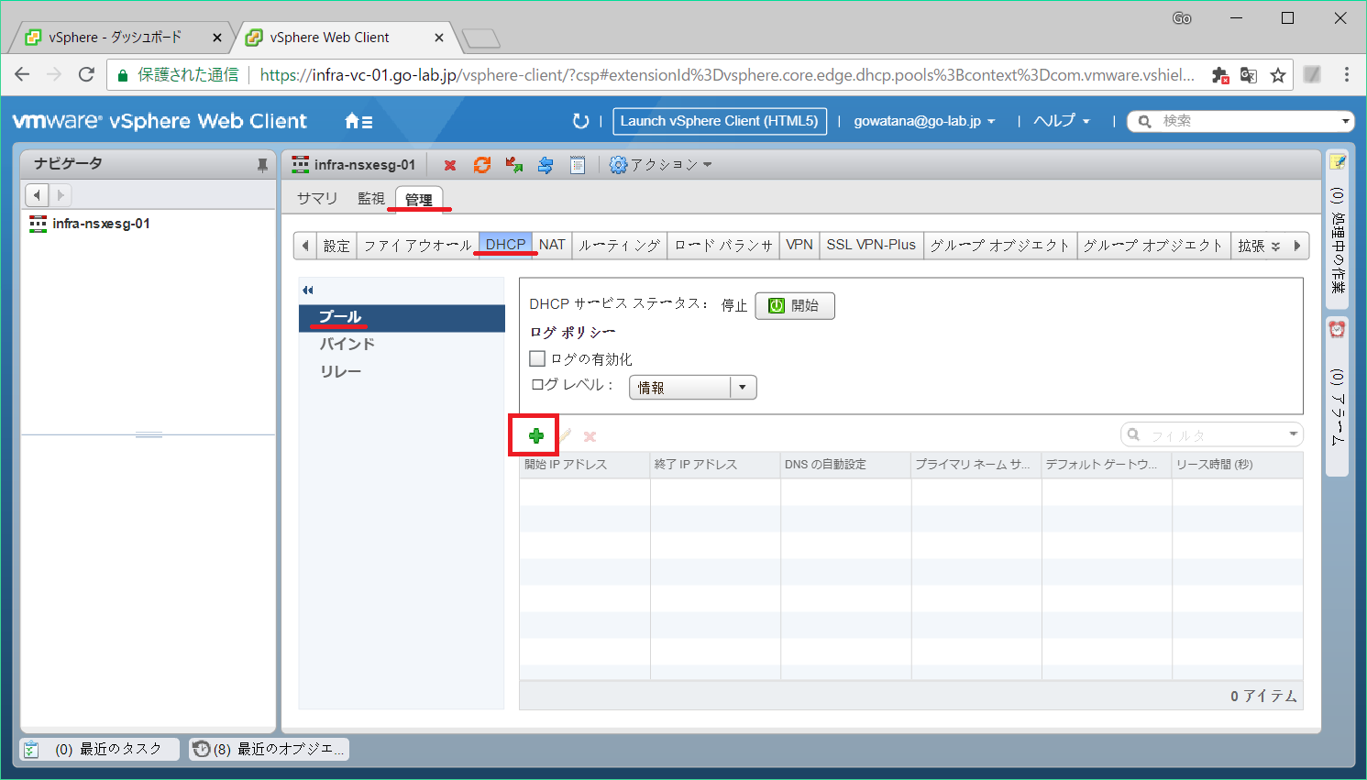Open the work-in-progress notes icon on the right sidebar
The image size is (1367, 780).
(x=1338, y=162)
